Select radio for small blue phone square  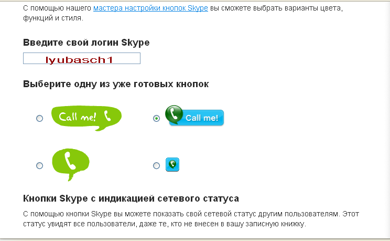(x=156, y=165)
